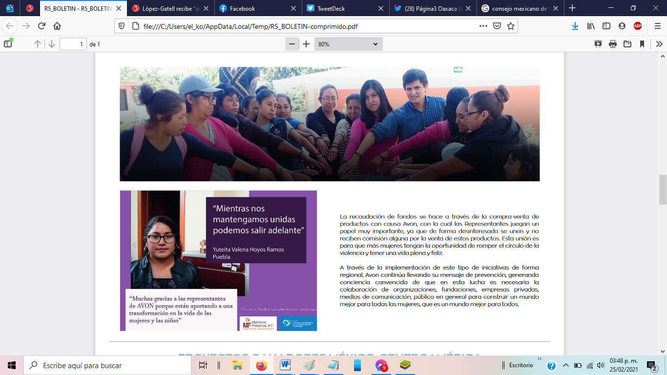
Task: Open battery status in tray
Action: click(578, 365)
